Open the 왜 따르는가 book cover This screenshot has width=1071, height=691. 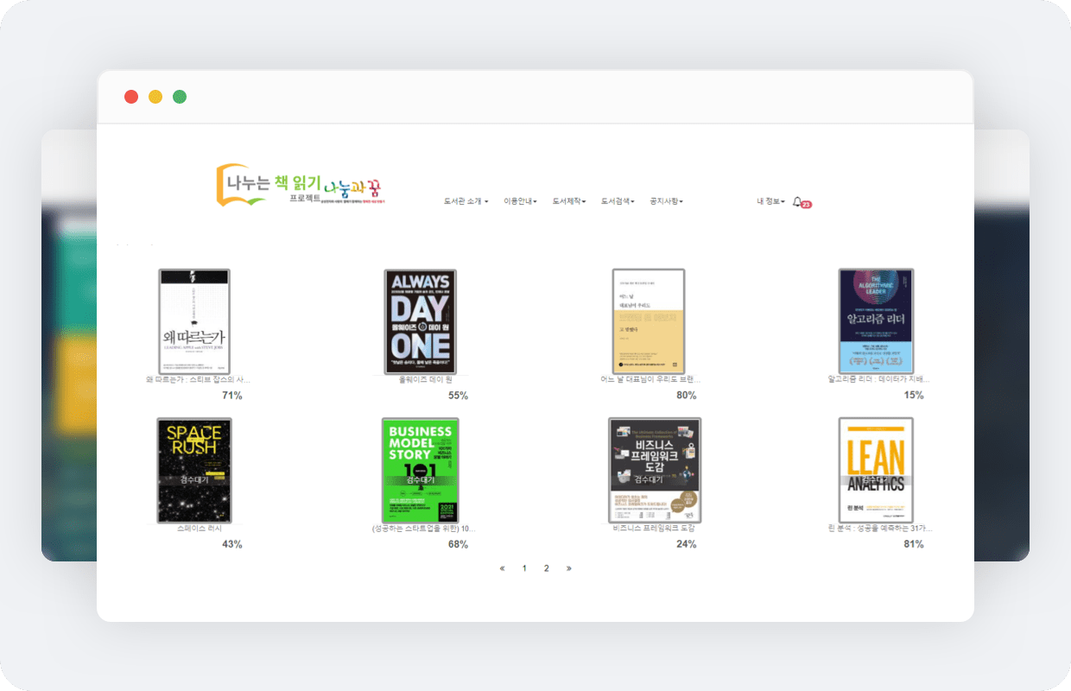click(194, 321)
